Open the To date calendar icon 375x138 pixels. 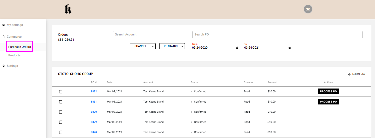[289, 48]
